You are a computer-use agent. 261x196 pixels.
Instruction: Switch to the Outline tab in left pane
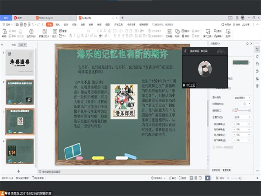coord(13,45)
